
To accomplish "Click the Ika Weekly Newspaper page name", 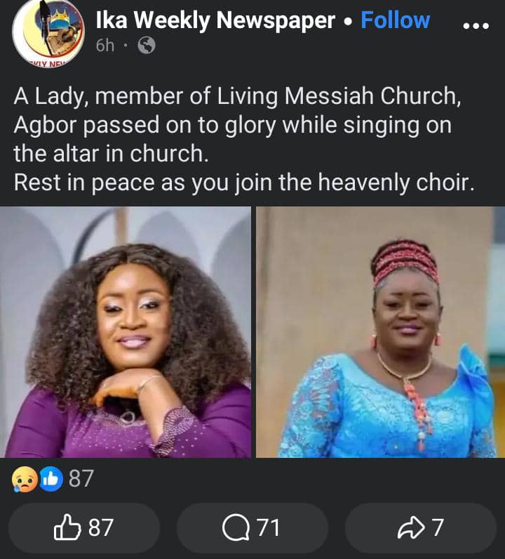I will (215, 20).
